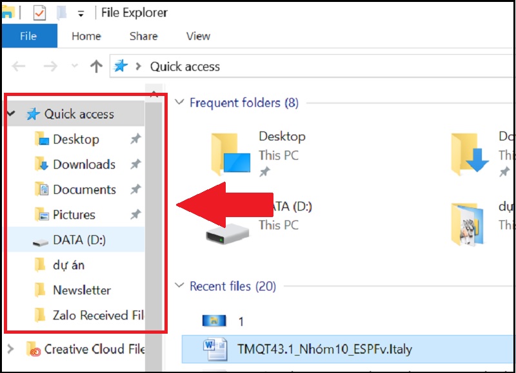Unpin Desktop using its pin icon in sidebar
This screenshot has height=373, width=516.
pyautogui.click(x=135, y=139)
